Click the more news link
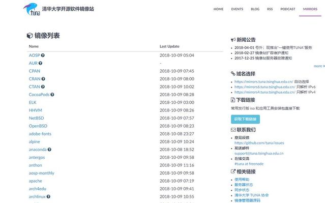Image resolution: width=325 pixels, height=203 pixels. (x=319, y=66)
